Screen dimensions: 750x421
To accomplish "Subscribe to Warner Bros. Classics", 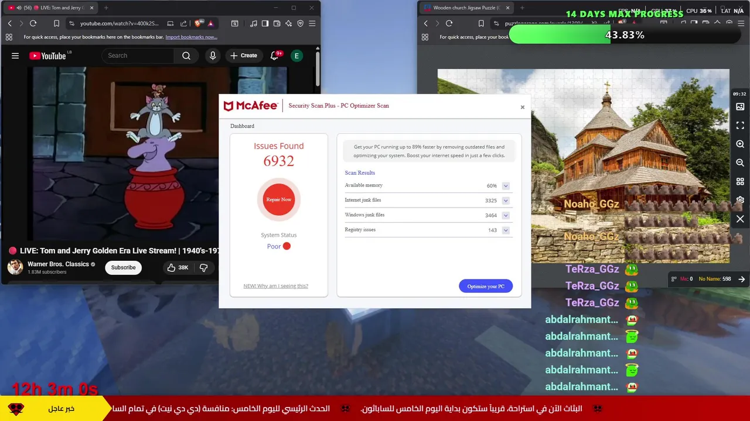I will [x=123, y=267].
